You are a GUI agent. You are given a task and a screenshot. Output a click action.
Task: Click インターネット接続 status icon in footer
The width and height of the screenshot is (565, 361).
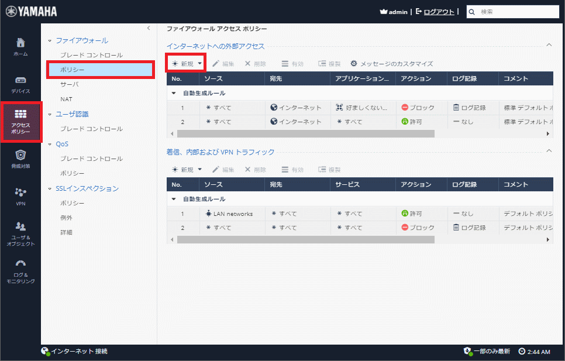click(44, 351)
